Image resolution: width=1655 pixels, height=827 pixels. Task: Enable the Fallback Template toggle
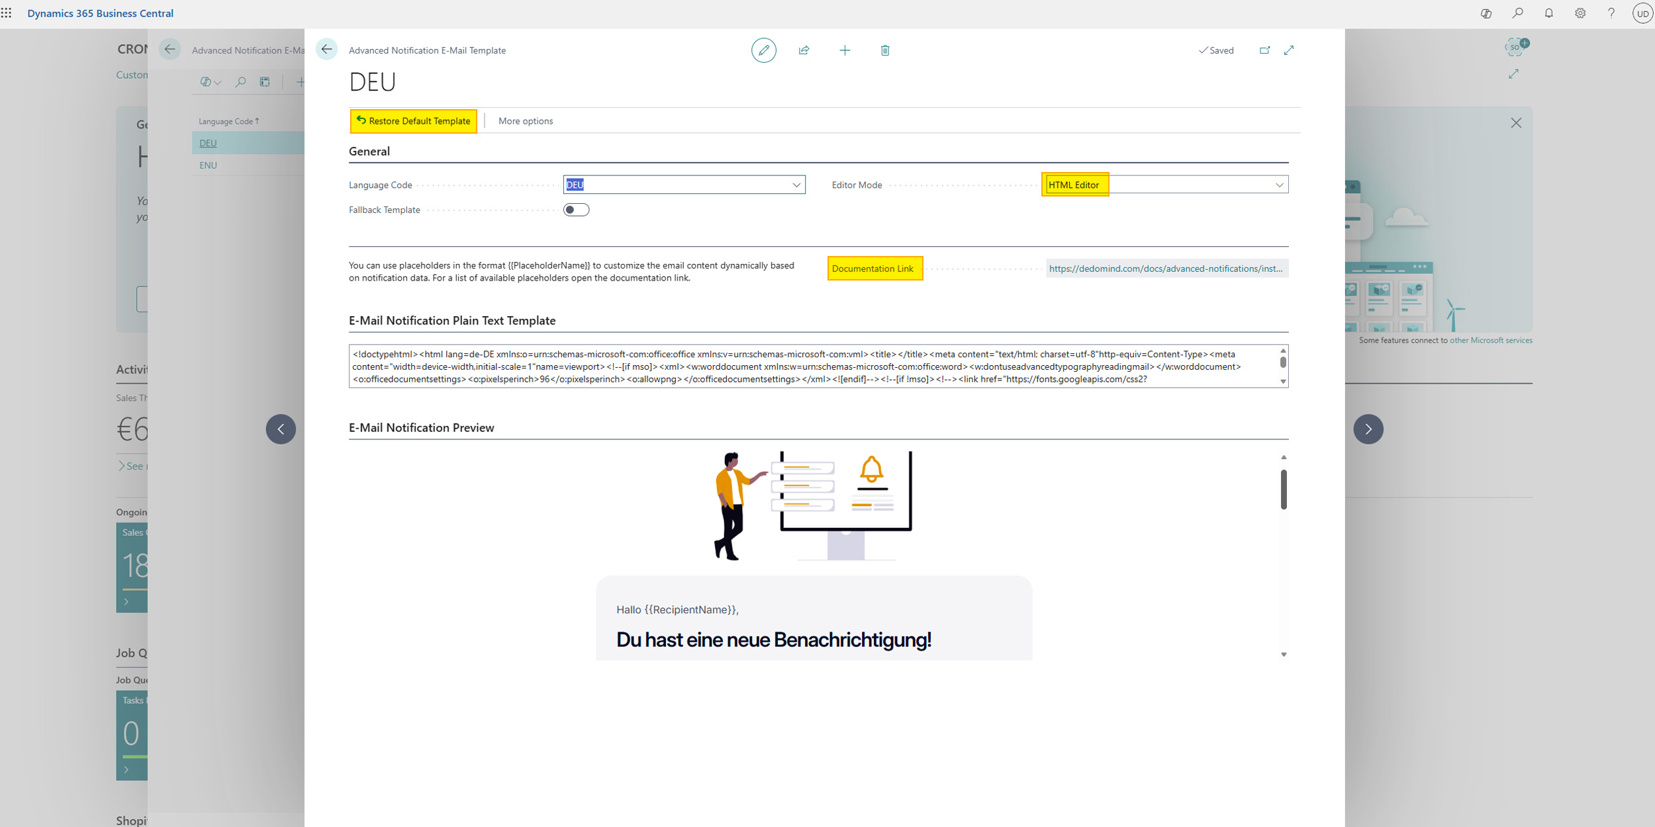coord(575,209)
